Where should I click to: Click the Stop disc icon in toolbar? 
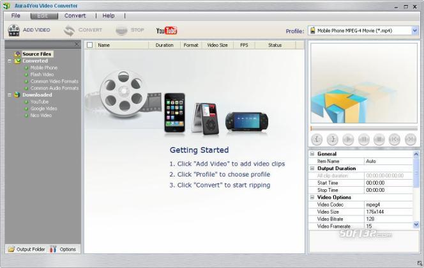[121, 30]
